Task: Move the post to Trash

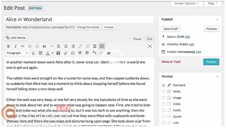Action: 171,62
